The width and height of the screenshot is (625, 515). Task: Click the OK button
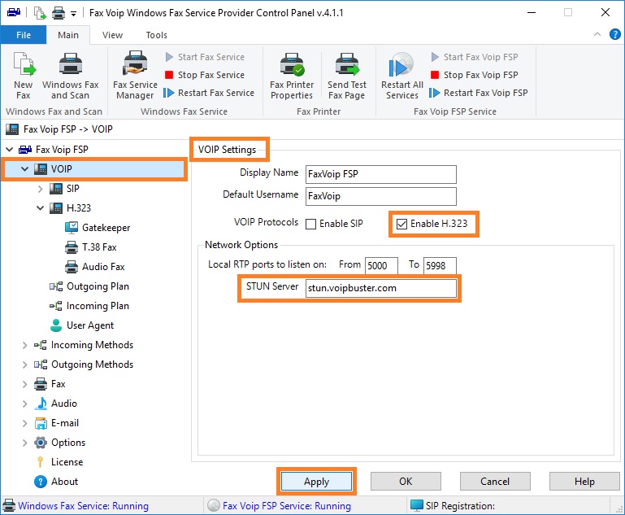(x=406, y=482)
